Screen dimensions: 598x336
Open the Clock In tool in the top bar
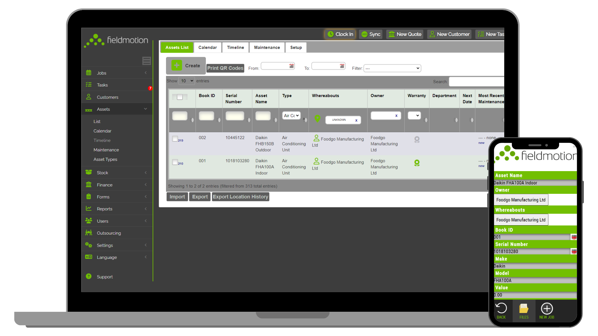339,34
